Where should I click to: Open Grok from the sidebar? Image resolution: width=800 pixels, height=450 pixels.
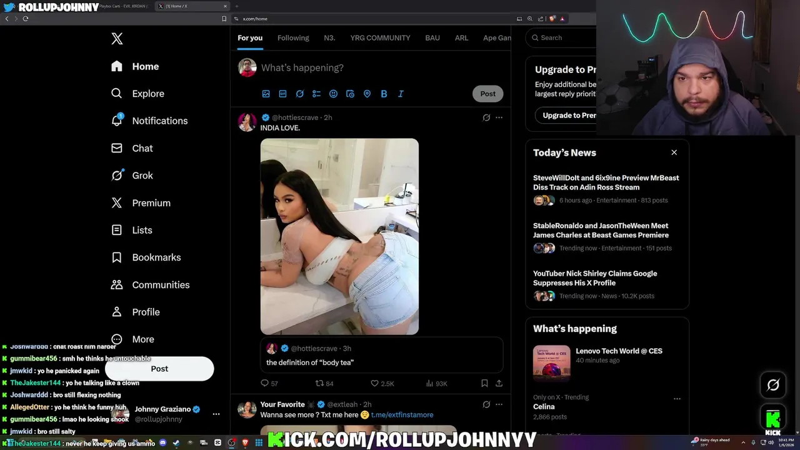click(132, 176)
